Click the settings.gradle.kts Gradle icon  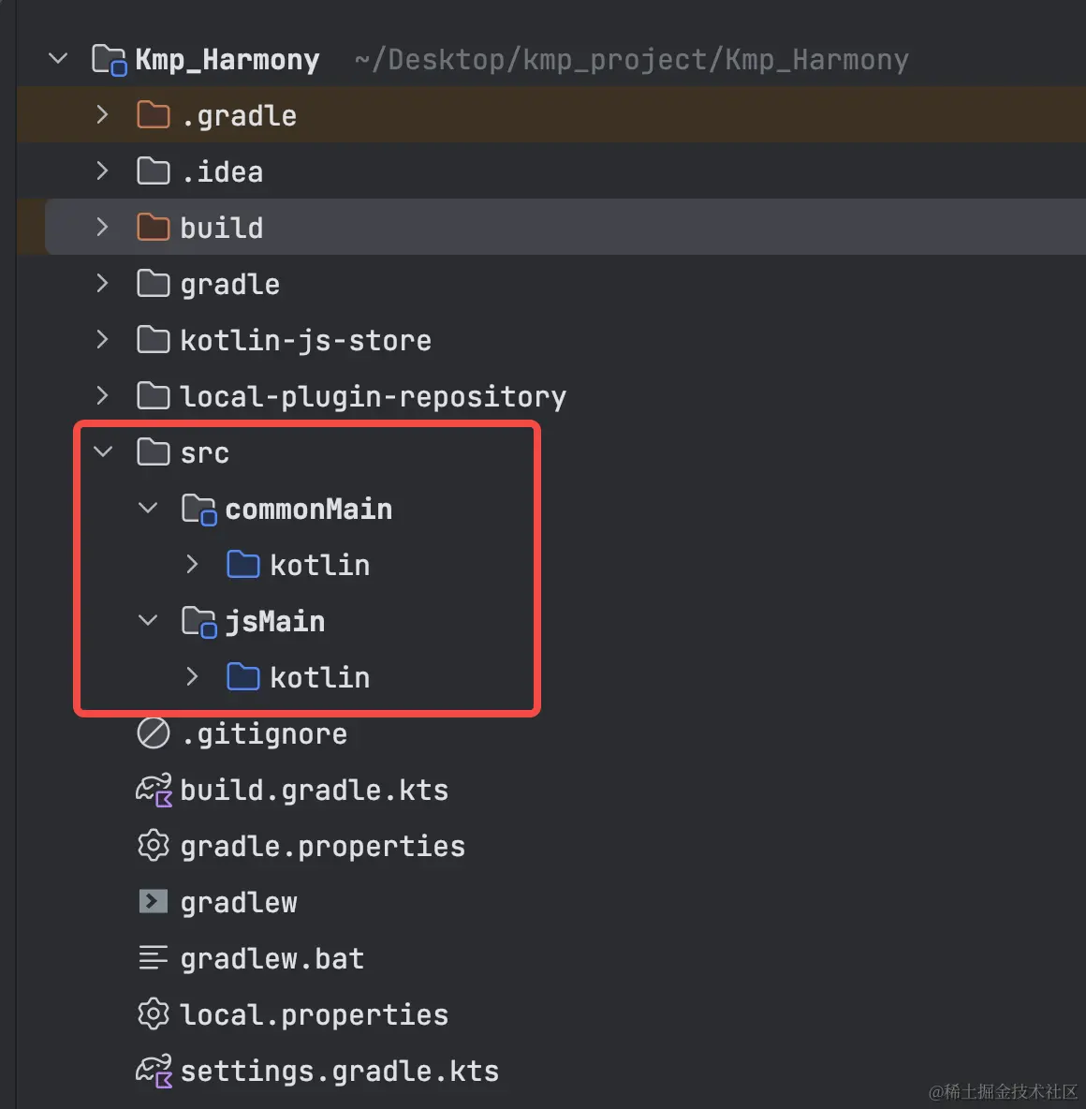(154, 1071)
